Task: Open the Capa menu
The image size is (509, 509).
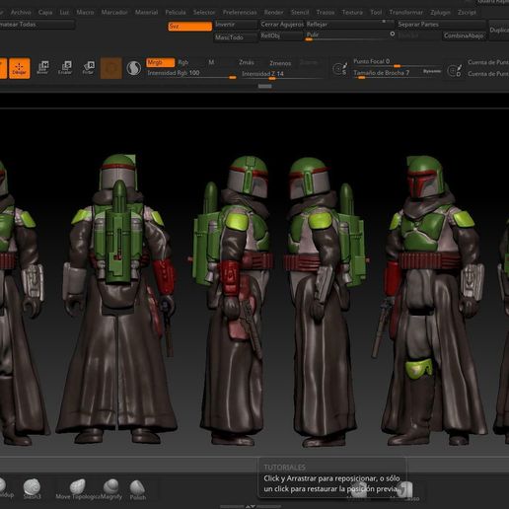Action: pos(45,13)
